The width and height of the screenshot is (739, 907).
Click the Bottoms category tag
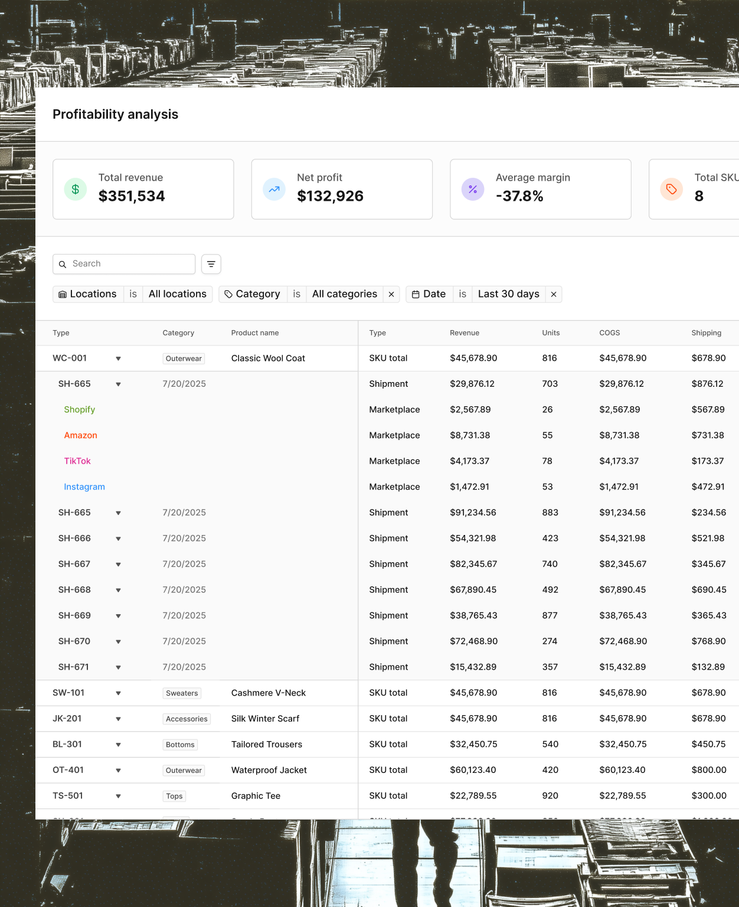180,745
